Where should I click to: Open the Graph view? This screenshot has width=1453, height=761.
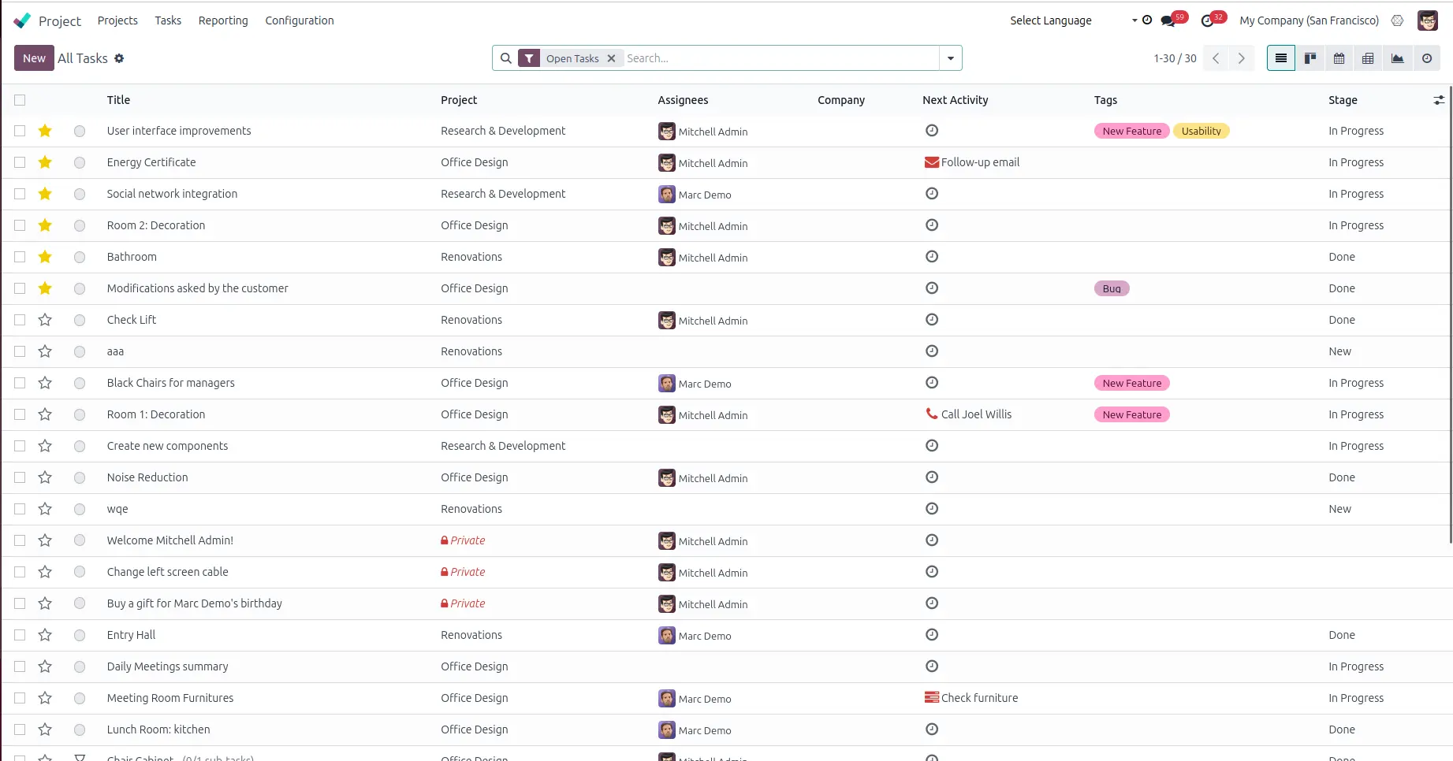[x=1397, y=58]
